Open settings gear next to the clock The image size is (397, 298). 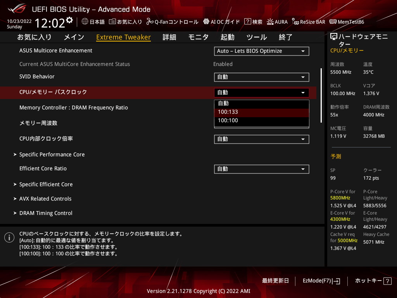(69, 20)
